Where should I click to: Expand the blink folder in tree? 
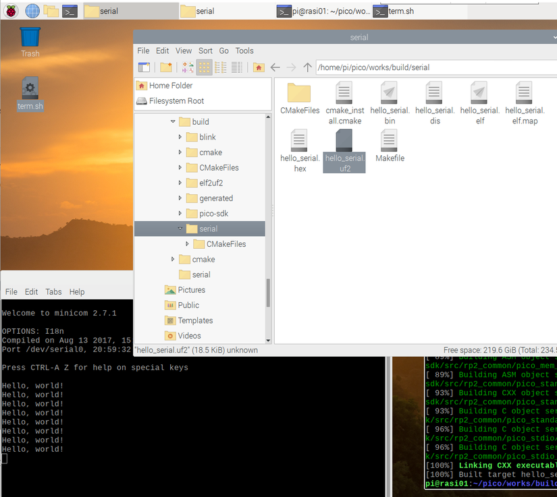(180, 137)
